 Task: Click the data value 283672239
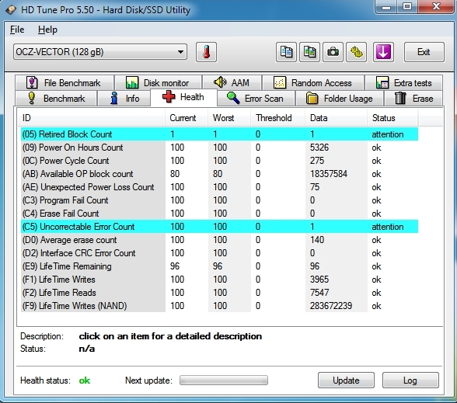(x=331, y=306)
